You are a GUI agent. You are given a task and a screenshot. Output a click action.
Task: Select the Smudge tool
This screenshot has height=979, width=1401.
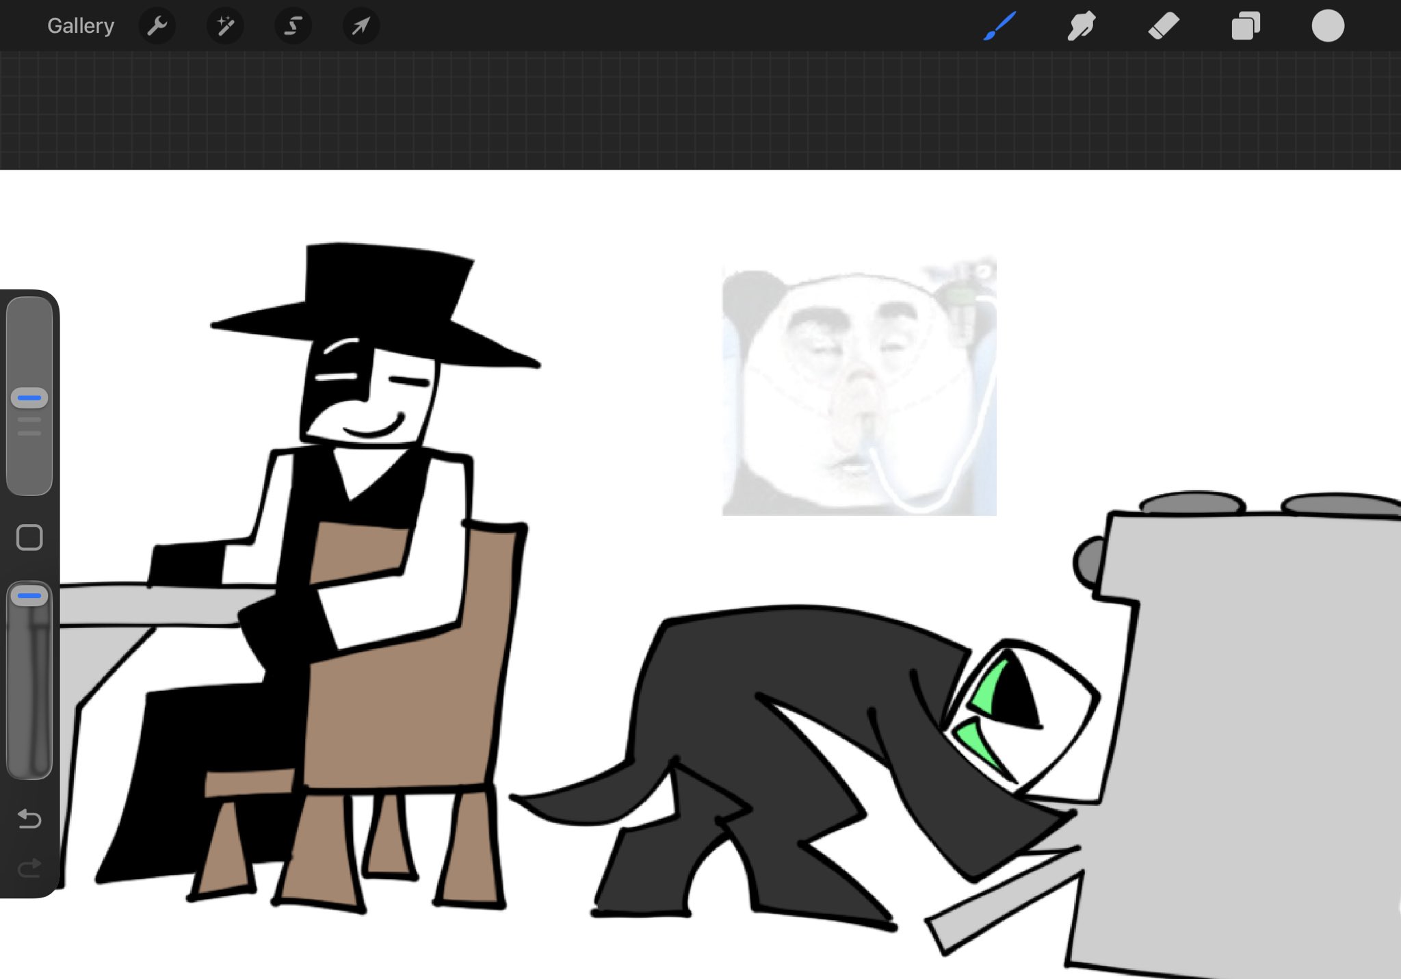[1082, 26]
